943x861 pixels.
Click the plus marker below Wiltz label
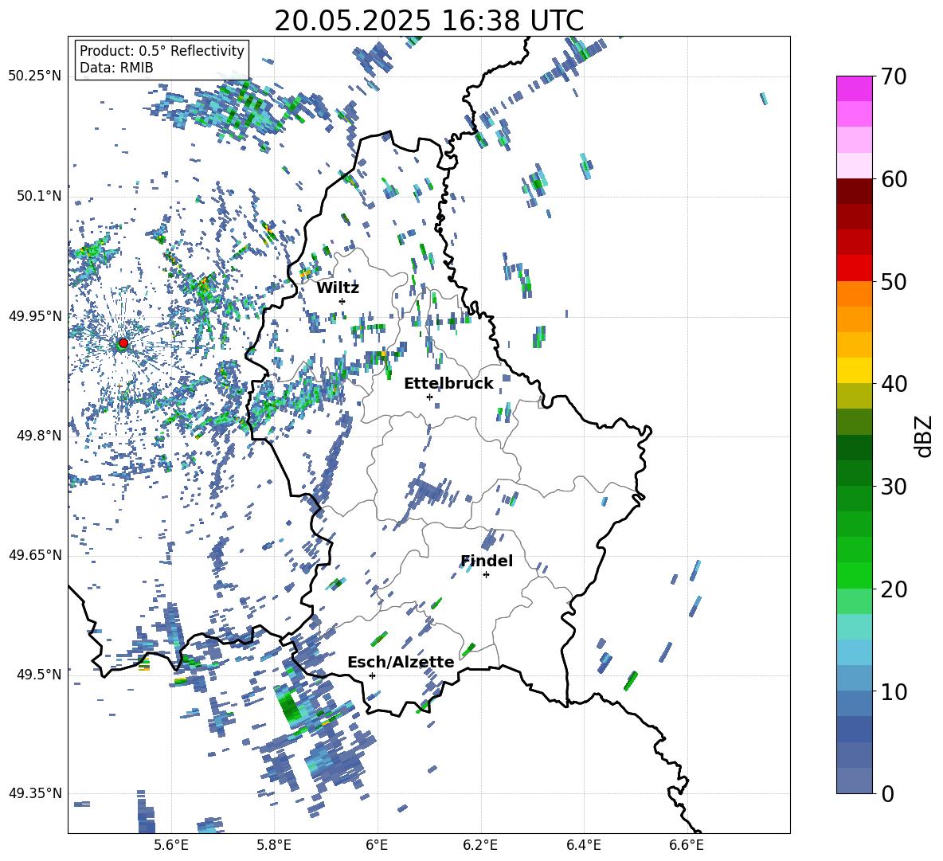click(x=342, y=301)
